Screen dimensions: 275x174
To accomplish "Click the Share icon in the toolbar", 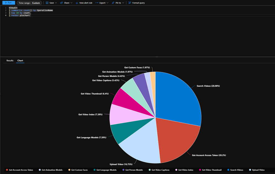I will click(x=61, y=3).
